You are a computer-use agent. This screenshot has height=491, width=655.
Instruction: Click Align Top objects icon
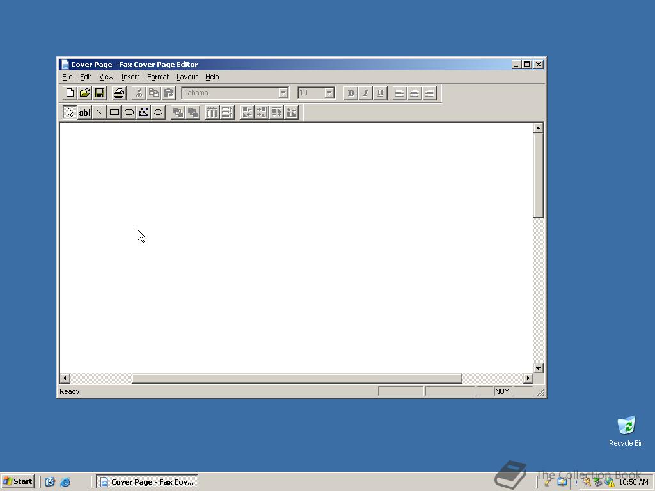276,113
